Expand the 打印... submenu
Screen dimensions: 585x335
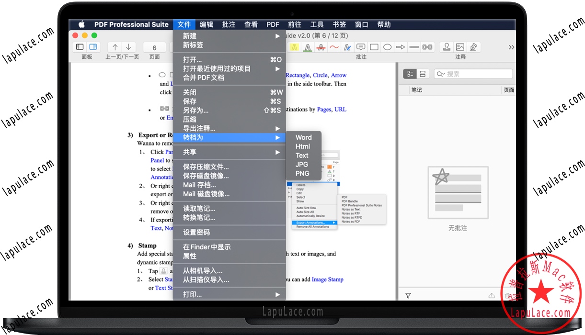pos(229,294)
